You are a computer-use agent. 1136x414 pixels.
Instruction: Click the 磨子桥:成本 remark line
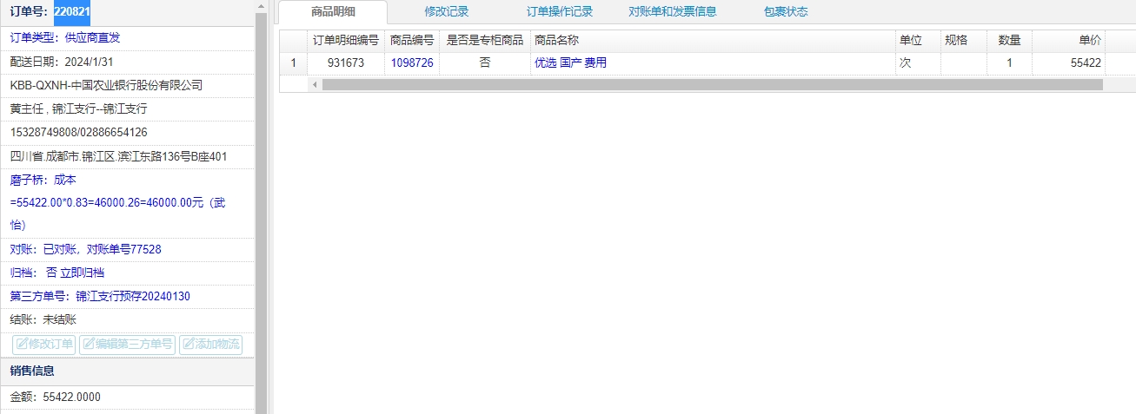click(x=43, y=180)
